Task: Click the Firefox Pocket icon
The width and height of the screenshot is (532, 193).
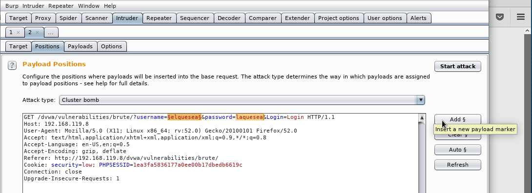Action: tap(499, 17)
